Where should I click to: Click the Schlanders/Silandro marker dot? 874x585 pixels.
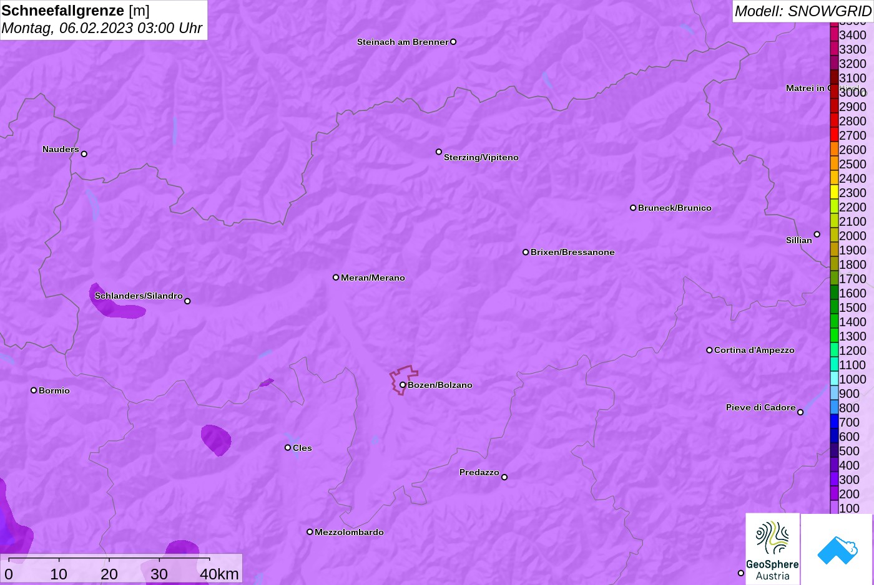coord(187,301)
